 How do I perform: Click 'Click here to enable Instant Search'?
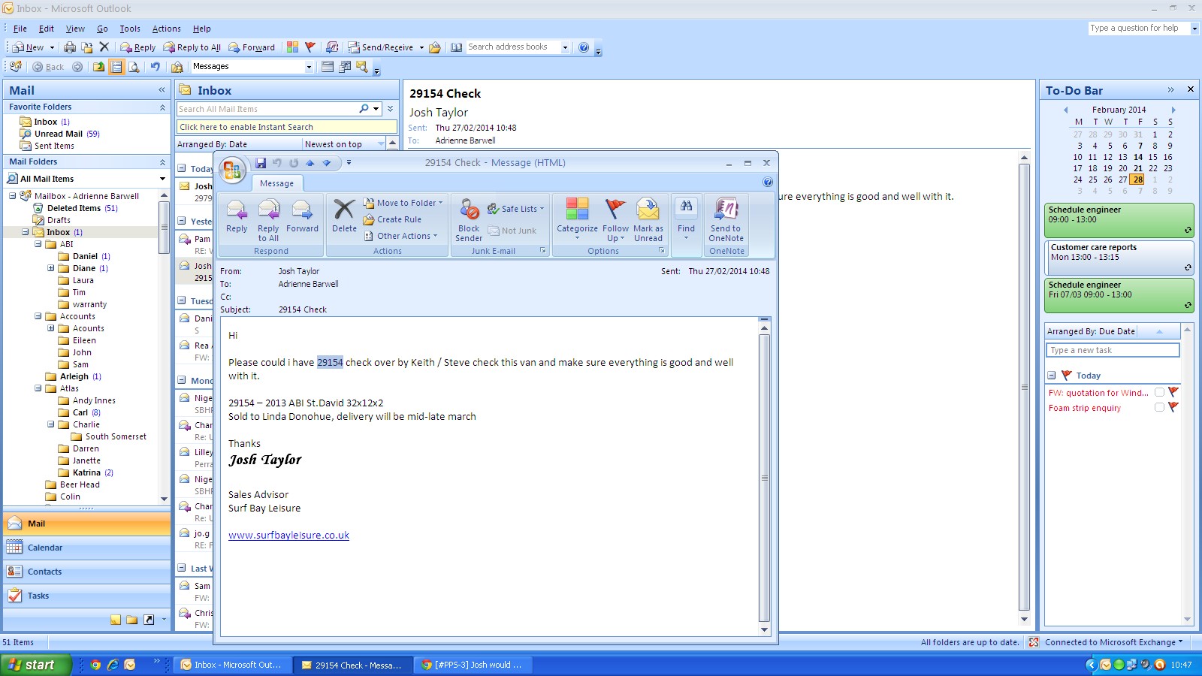click(286, 127)
